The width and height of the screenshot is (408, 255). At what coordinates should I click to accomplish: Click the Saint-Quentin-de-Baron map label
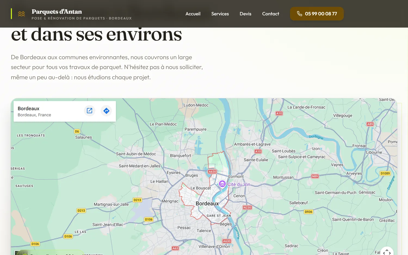(x=353, y=220)
